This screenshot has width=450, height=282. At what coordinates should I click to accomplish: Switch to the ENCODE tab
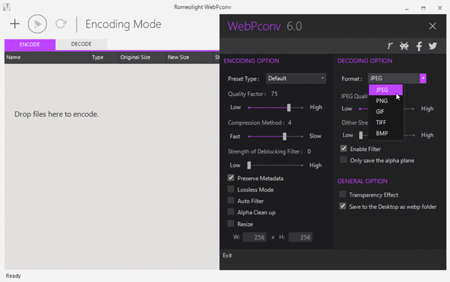coord(30,44)
